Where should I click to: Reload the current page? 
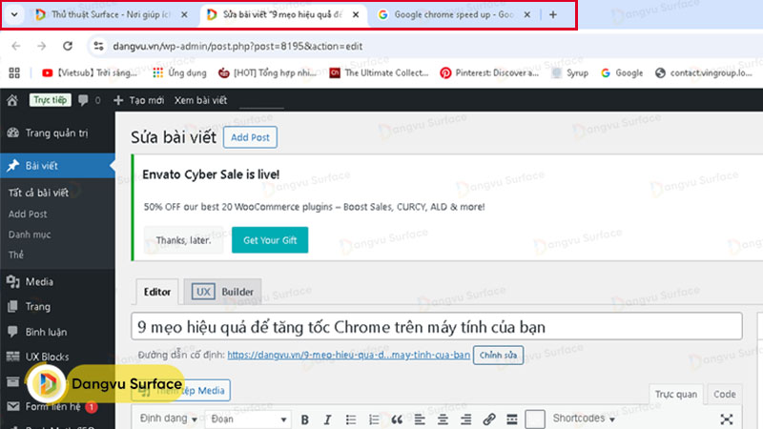(x=68, y=46)
